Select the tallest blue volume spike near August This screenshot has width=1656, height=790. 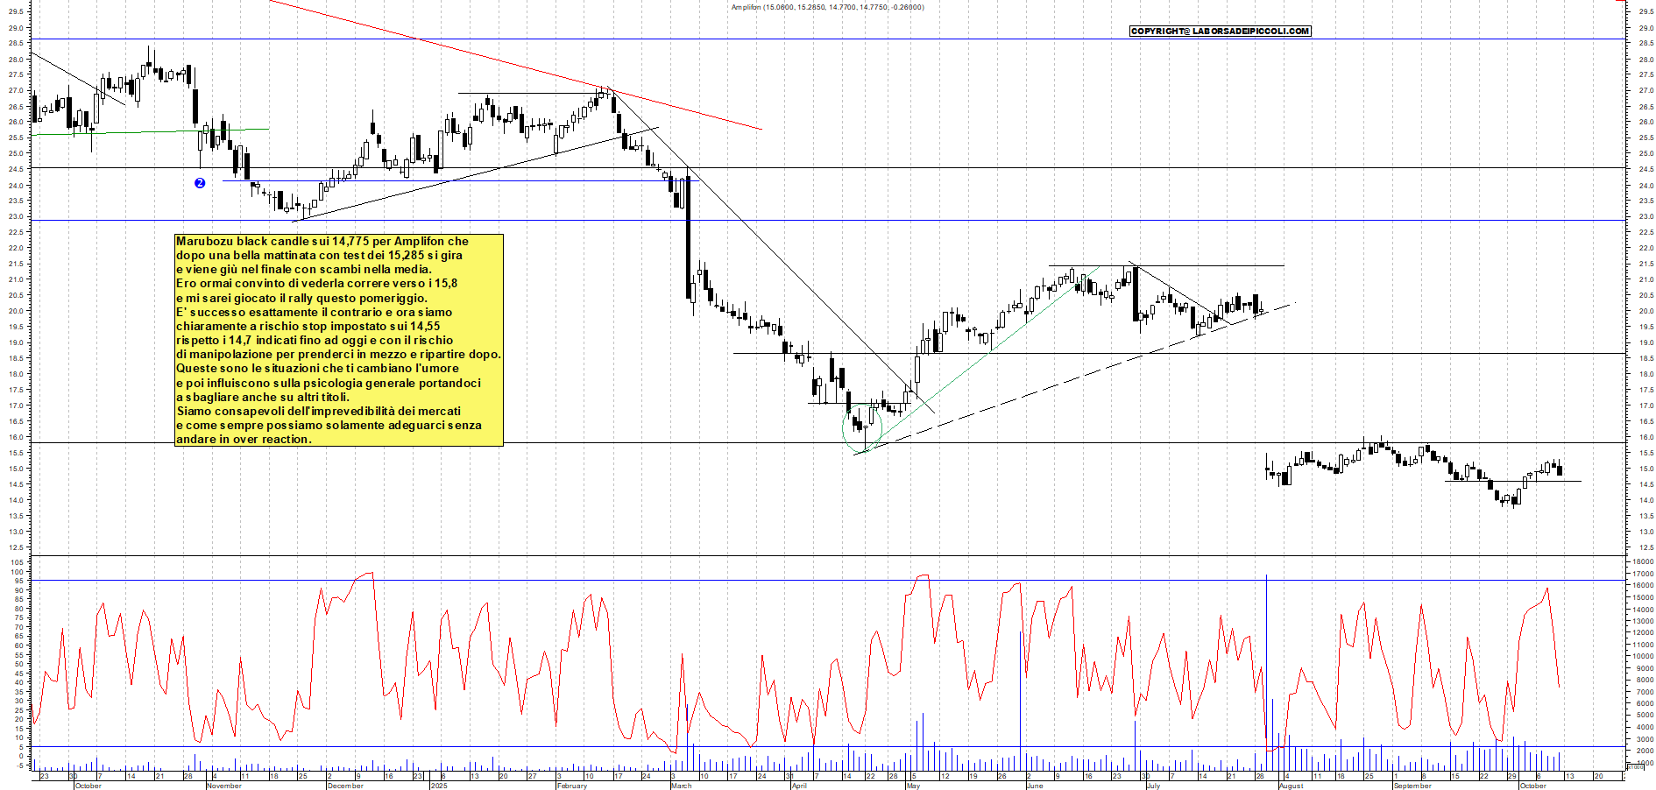(1266, 666)
